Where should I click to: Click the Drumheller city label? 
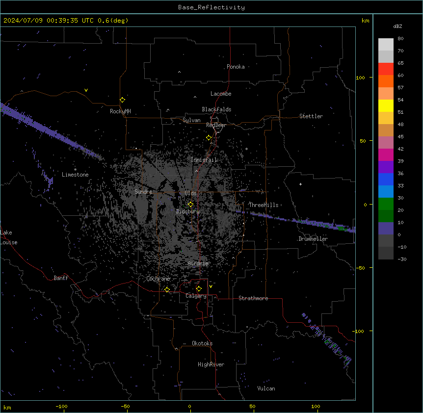click(x=313, y=239)
